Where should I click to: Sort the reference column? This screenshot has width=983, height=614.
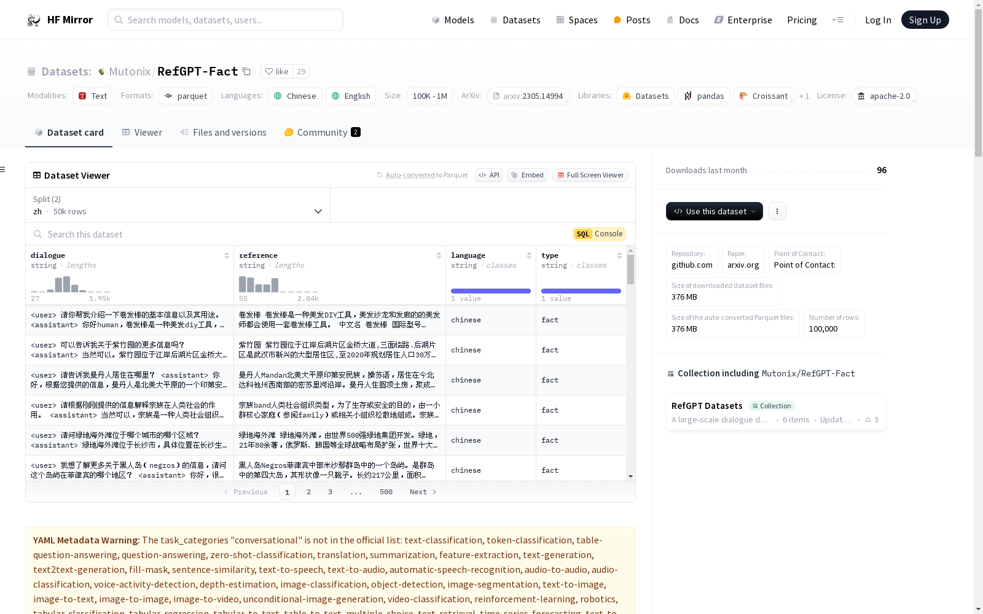439,255
